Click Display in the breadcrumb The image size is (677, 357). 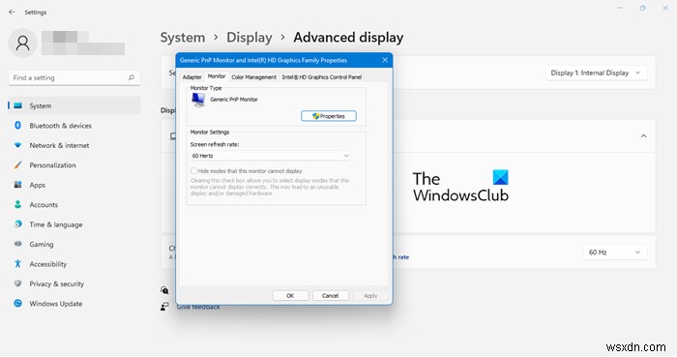pos(250,38)
